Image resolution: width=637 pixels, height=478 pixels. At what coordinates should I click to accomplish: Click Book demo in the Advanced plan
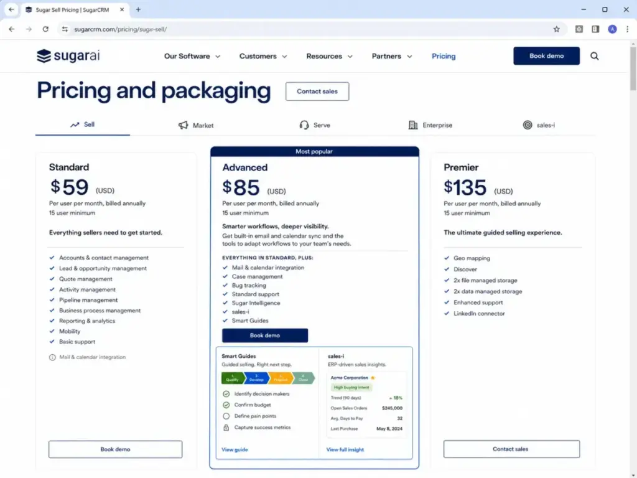point(265,335)
